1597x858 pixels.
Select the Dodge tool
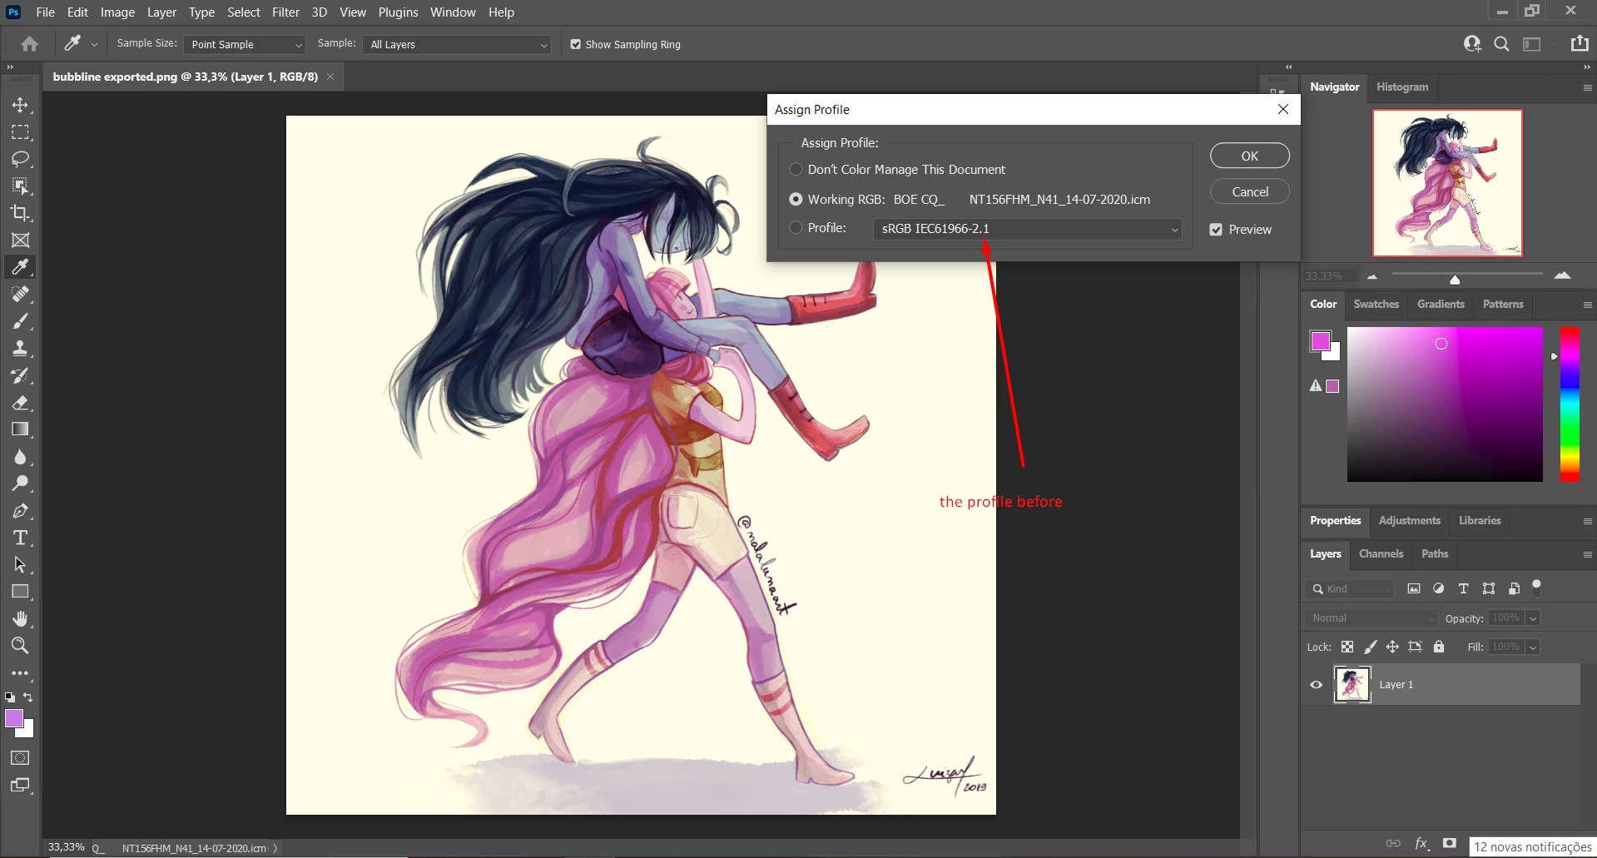click(21, 484)
